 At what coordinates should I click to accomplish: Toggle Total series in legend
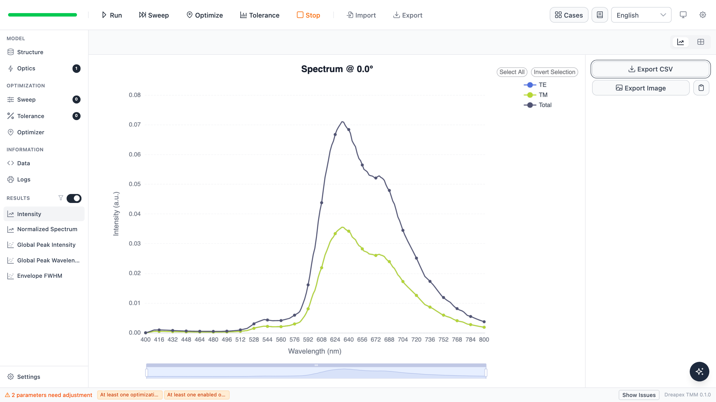[537, 105]
